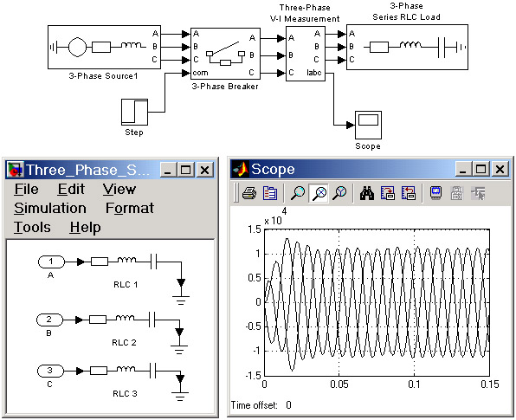
Task: Select the Step block
Action: (134, 112)
